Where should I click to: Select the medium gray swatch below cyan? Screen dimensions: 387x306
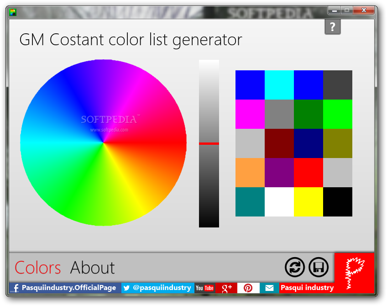[279, 114]
